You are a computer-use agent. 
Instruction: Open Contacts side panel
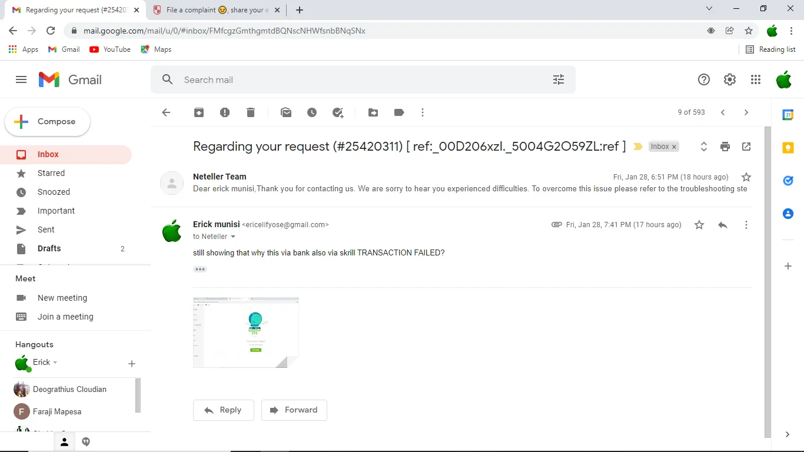tap(788, 214)
